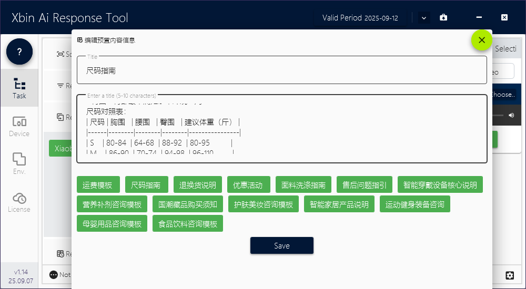
Task: Select the 退换货说明 preset
Action: (198, 185)
